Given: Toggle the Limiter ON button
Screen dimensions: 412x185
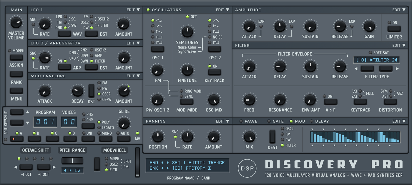Looking at the screenshot, I should 394,29.
